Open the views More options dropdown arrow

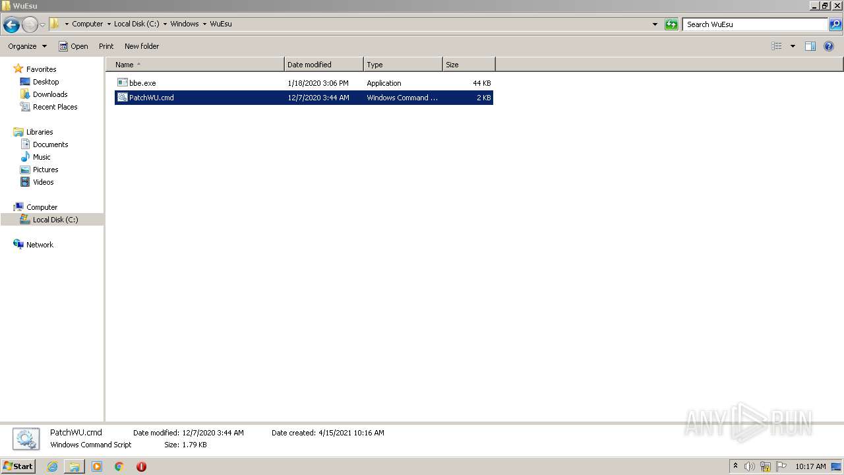(793, 46)
